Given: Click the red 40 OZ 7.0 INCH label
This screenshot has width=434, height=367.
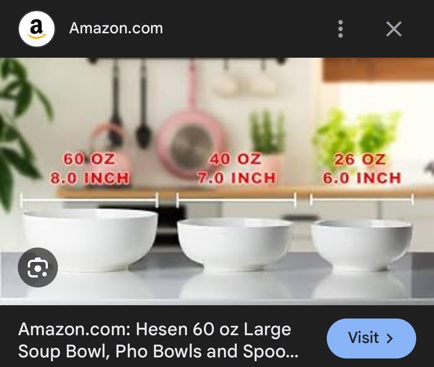Looking at the screenshot, I should [236, 168].
